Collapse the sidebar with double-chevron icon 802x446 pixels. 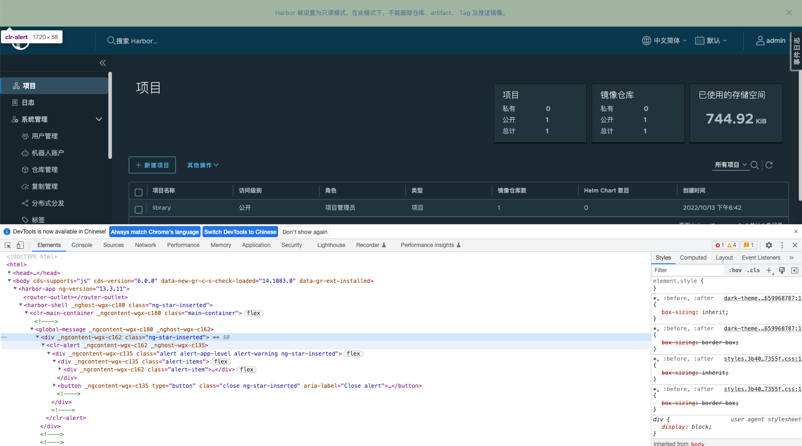[x=103, y=63]
